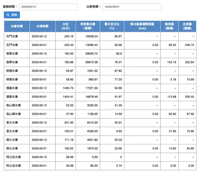Screen dimensions: 199x171
Task: Select water level value 30.68
Action: point(70,166)
